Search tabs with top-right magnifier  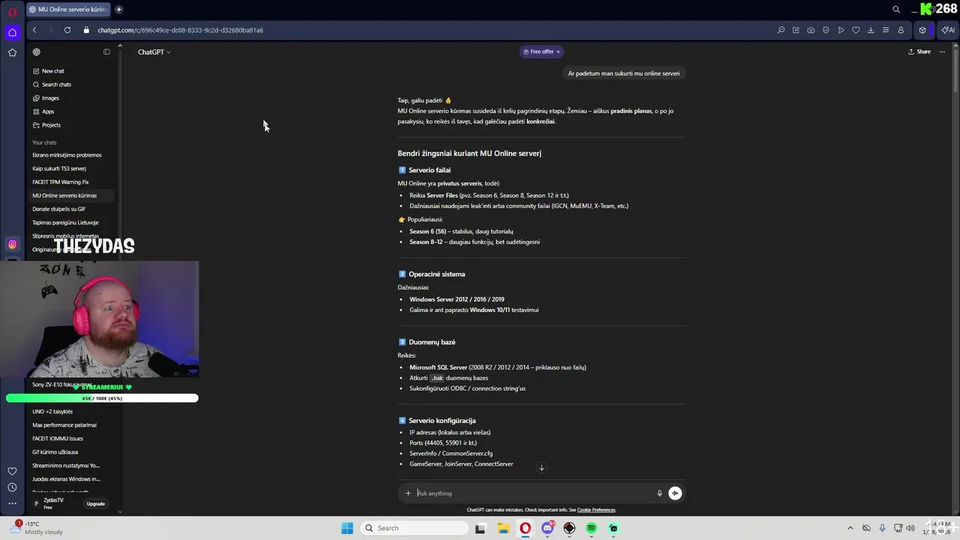(896, 10)
